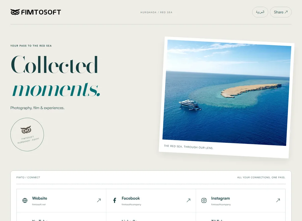Viewport: 302px width, 221px height.
Task: Open the Share button
Action: (x=281, y=12)
